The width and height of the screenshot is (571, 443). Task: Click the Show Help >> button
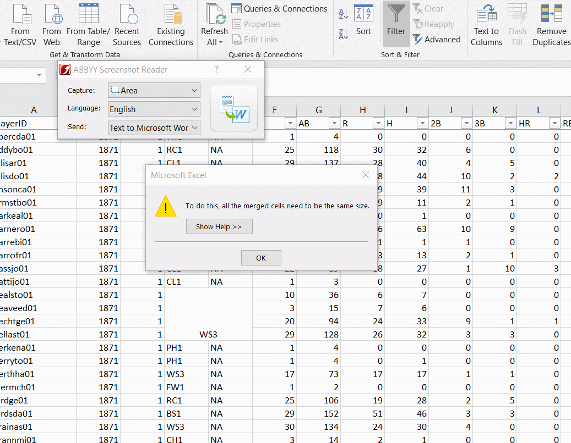point(219,226)
